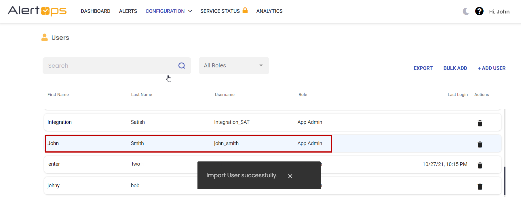
Task: Select the Integration_SAT username cell
Action: pyautogui.click(x=232, y=122)
